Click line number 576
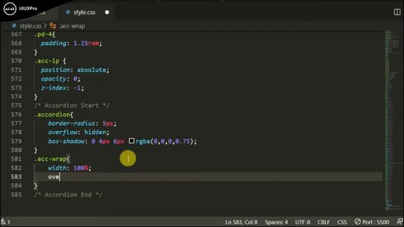Image resolution: width=404 pixels, height=227 pixels. (16, 114)
